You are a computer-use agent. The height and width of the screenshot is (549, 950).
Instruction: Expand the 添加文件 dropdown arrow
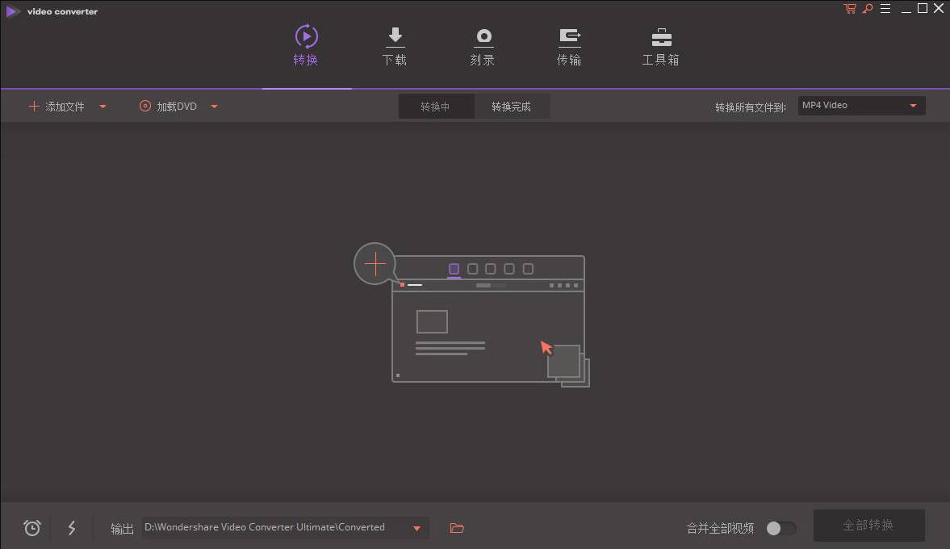point(103,106)
